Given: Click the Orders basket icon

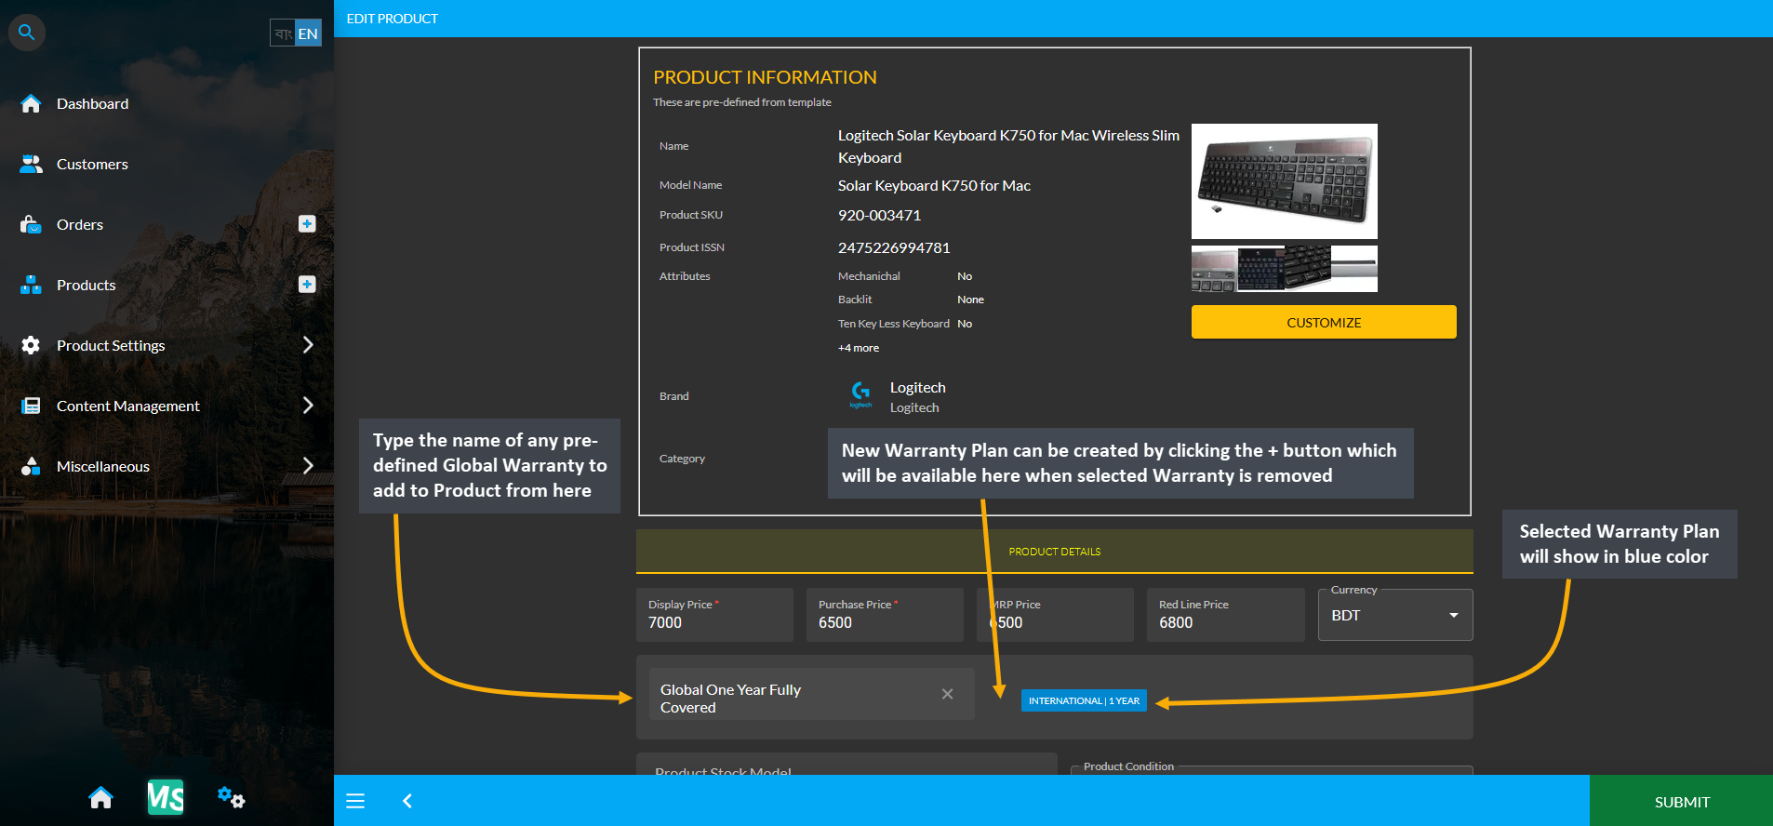Looking at the screenshot, I should [x=31, y=224].
